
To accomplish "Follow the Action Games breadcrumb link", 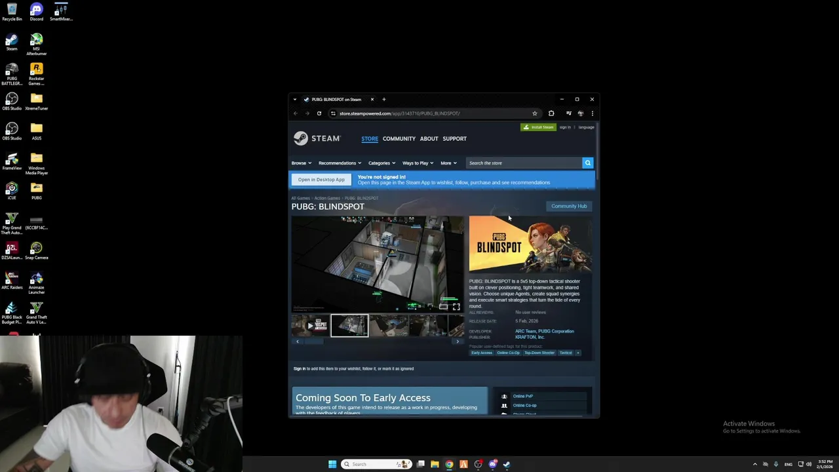I will 327,198.
